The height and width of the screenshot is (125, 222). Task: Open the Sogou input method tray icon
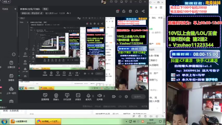coord(143,121)
